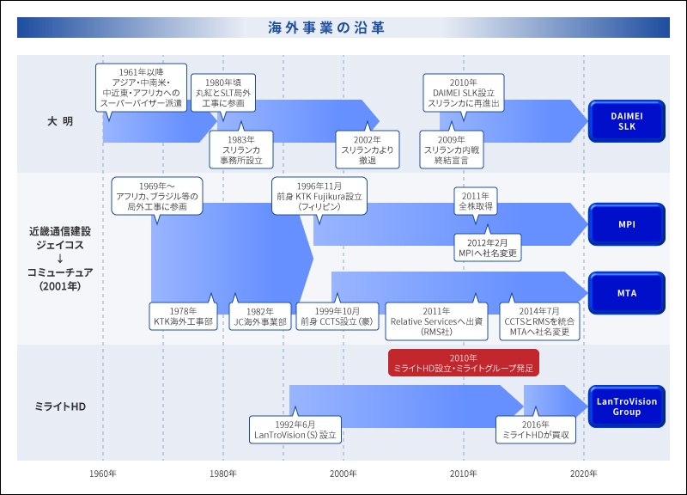Select the 2011年 全株取得 callout
This screenshot has height=495, width=687.
(476, 201)
